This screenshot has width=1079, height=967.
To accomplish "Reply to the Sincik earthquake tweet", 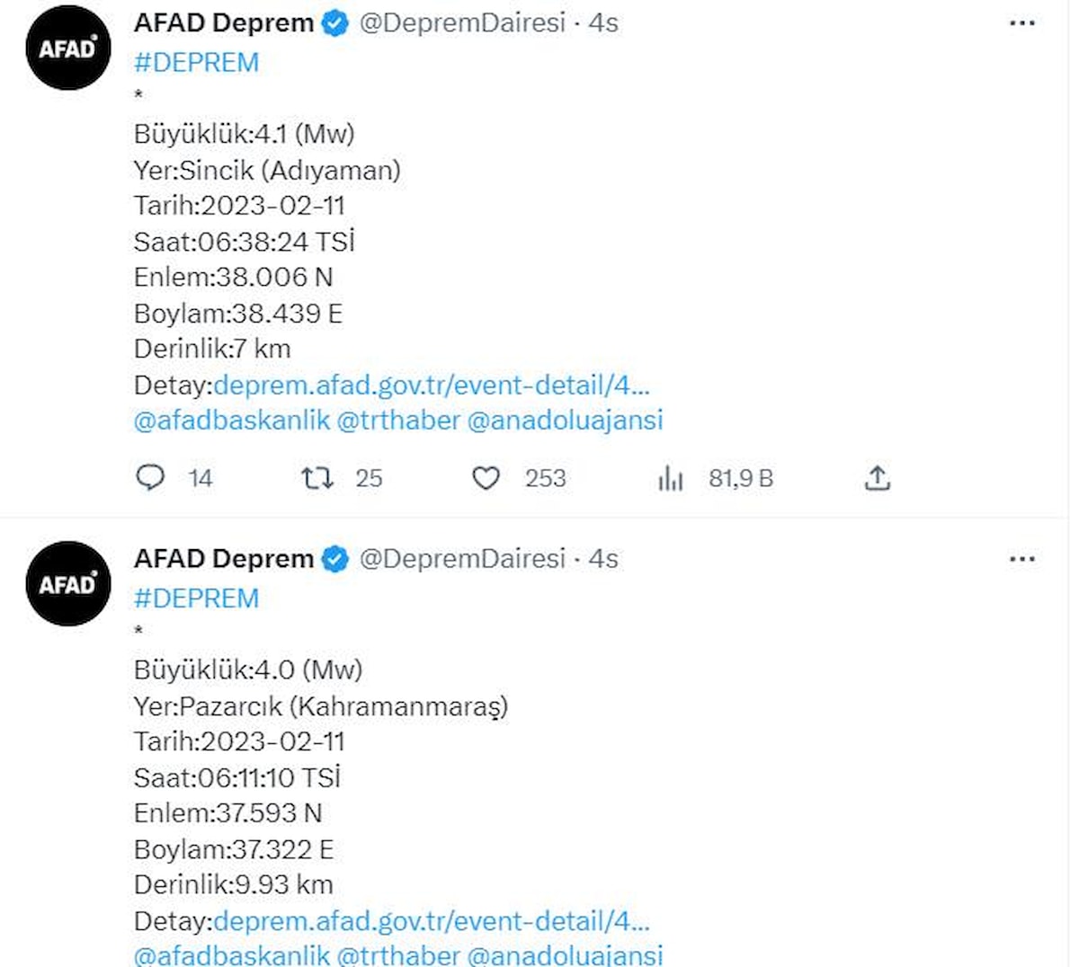I will pos(150,477).
